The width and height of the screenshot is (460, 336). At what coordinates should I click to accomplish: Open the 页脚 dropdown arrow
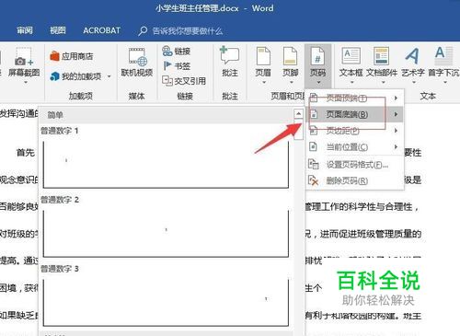(x=291, y=82)
